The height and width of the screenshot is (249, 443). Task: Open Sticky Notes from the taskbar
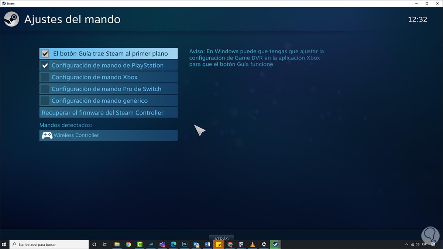(219, 244)
